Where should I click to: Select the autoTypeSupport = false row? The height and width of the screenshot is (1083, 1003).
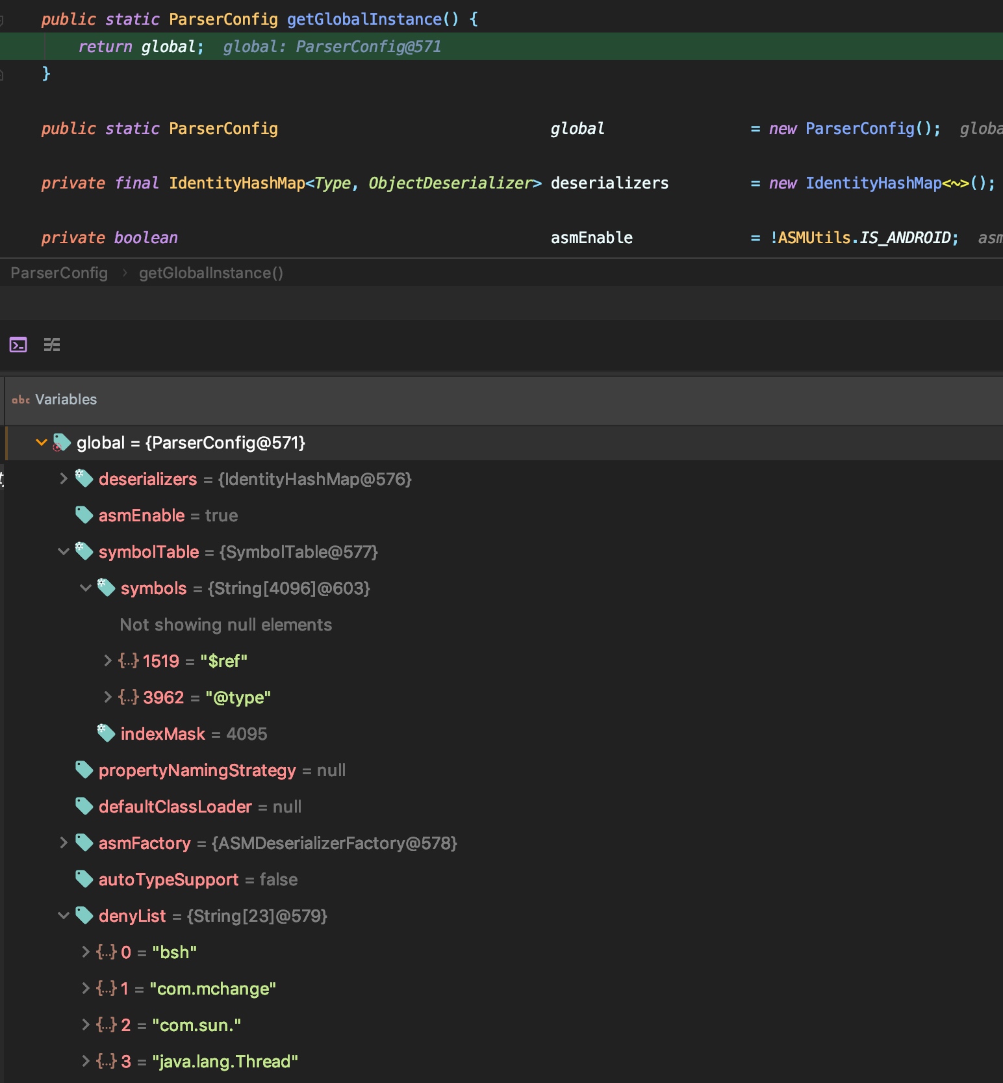tap(503, 879)
